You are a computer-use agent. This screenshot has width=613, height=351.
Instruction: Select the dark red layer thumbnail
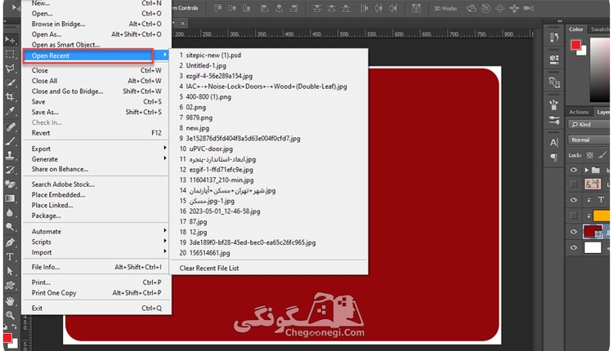point(592,232)
